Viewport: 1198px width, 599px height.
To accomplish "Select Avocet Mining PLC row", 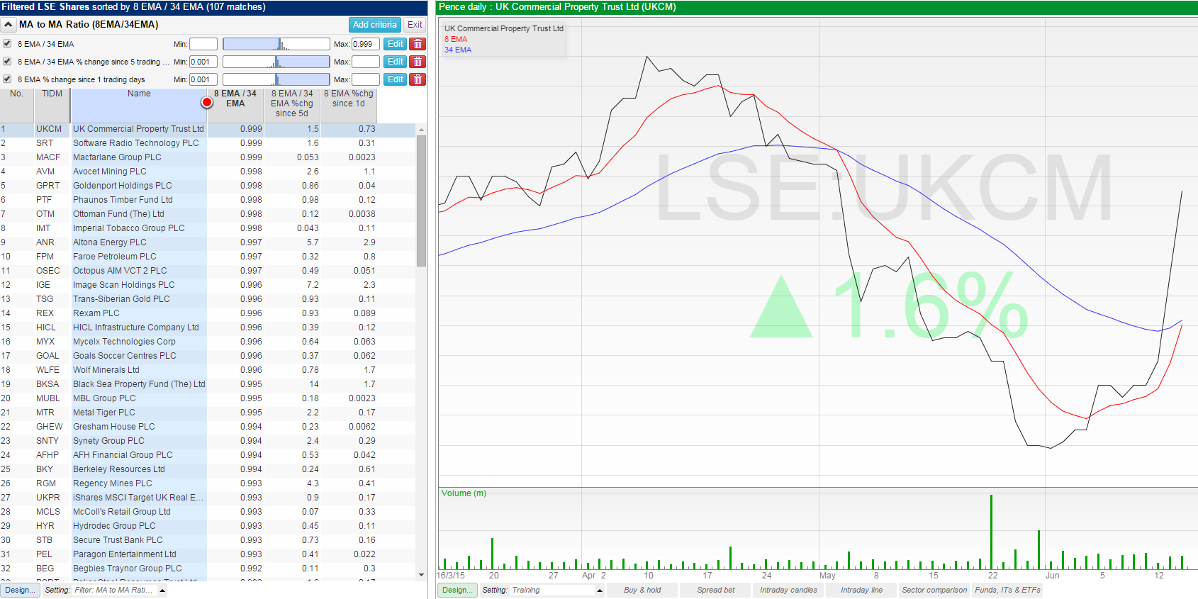I will (208, 172).
